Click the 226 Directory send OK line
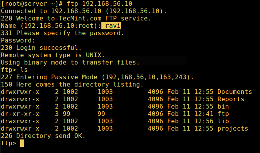260x153 pixels. [x=43, y=136]
